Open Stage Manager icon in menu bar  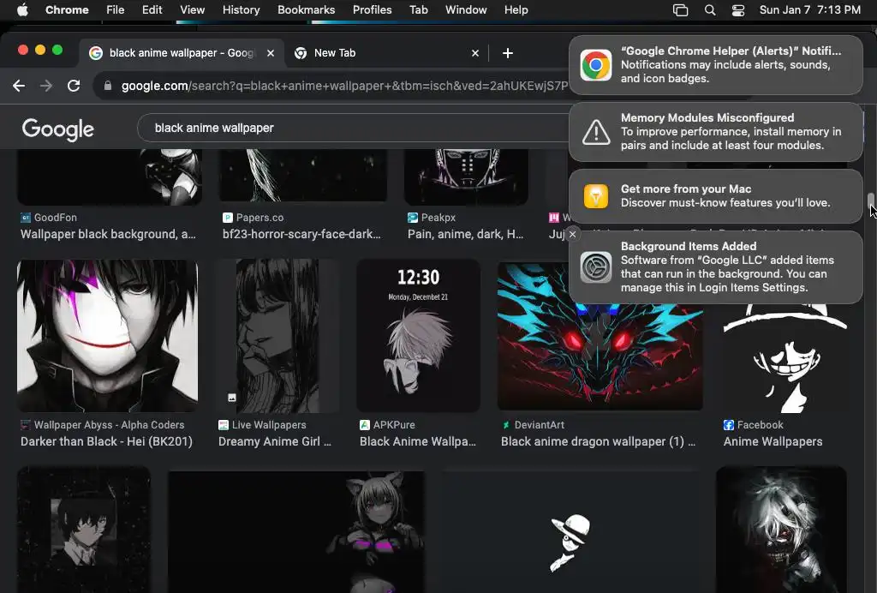click(680, 10)
